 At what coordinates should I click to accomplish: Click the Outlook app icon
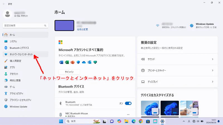point(89,62)
